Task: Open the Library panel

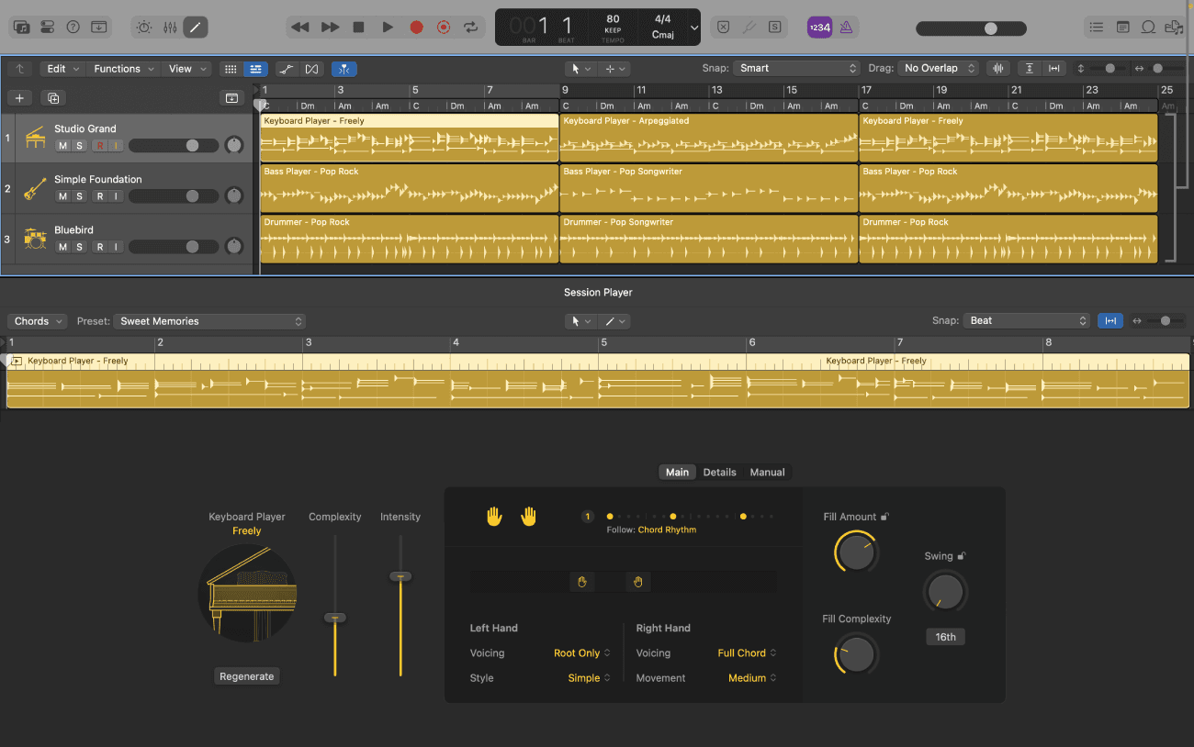Action: point(22,28)
